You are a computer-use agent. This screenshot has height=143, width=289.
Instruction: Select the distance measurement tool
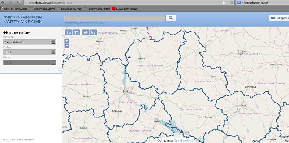click(x=69, y=32)
